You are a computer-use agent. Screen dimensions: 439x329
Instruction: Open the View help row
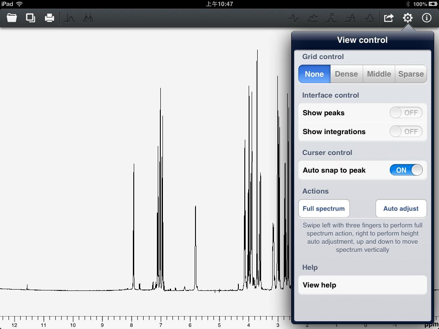coord(363,285)
